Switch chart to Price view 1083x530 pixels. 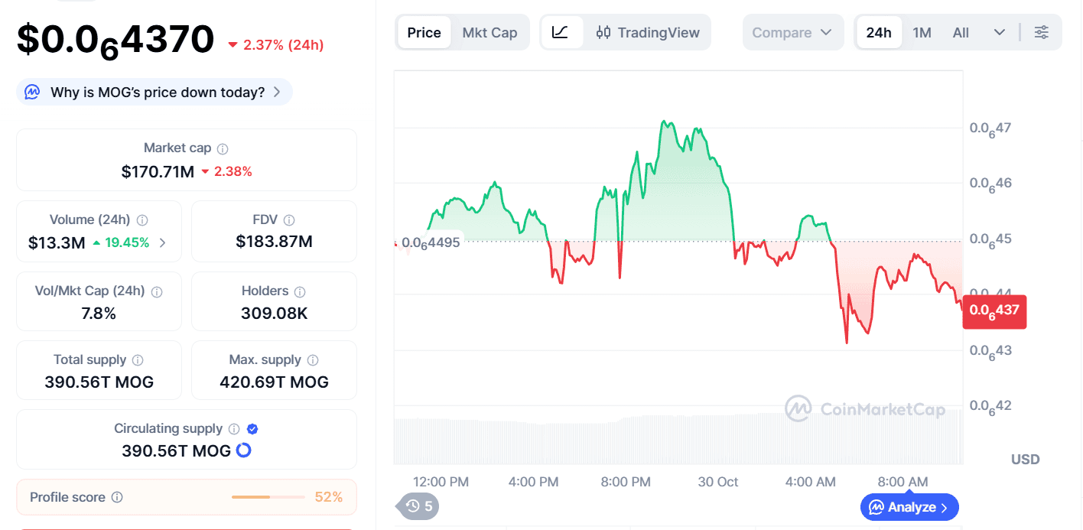[424, 33]
